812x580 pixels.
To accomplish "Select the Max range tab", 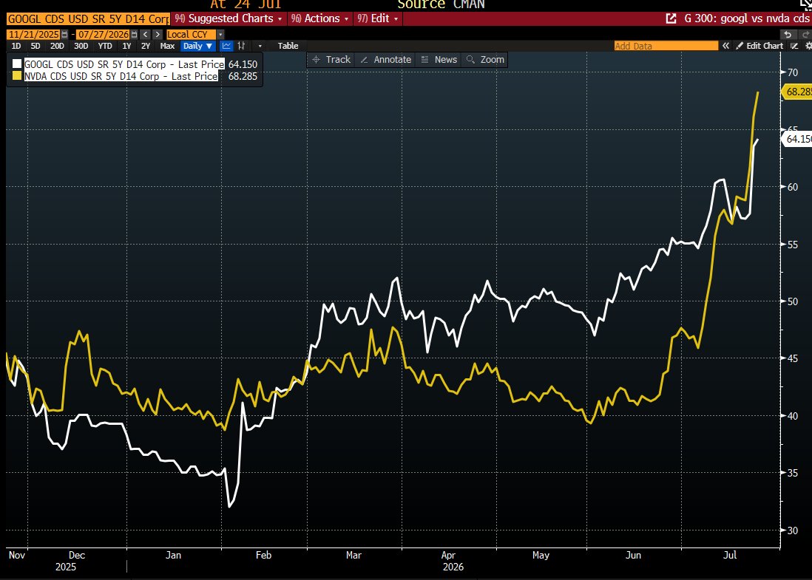I will (167, 46).
